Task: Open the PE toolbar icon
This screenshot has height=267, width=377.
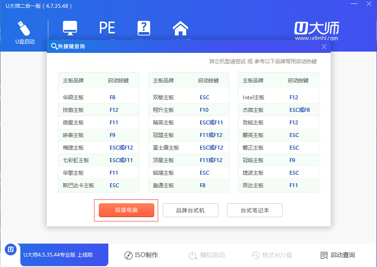Action: (107, 28)
